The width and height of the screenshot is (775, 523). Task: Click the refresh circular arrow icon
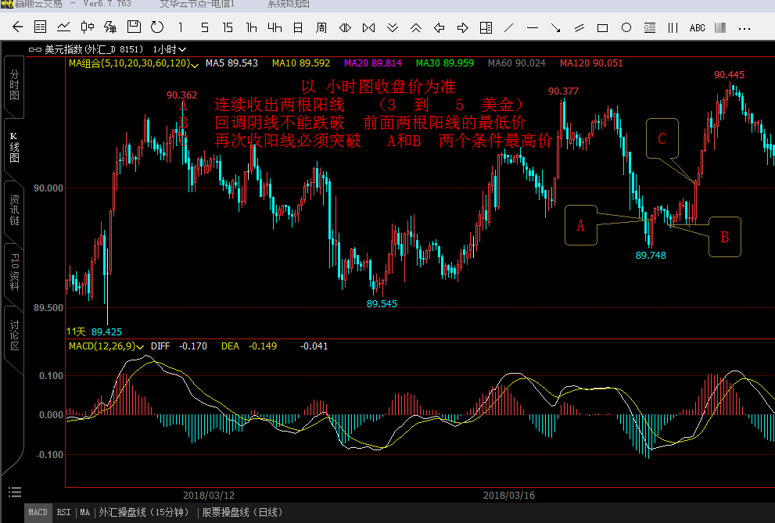pos(157,28)
